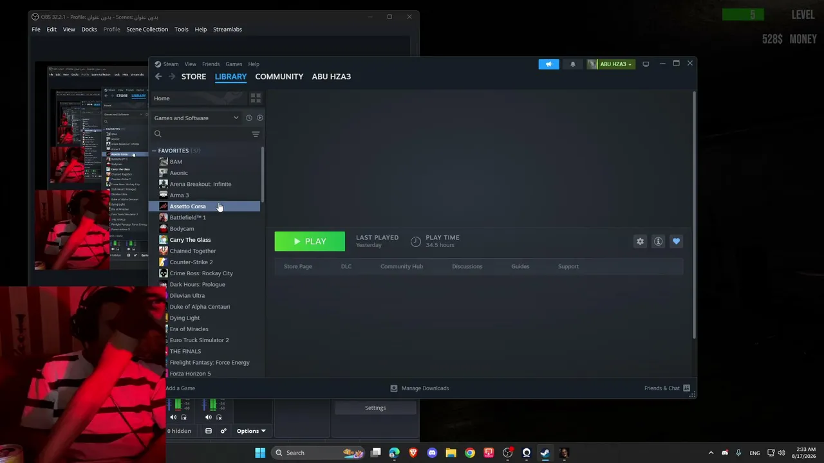This screenshot has width=824, height=463.
Task: Open OBS Tools menu
Action: point(182,29)
